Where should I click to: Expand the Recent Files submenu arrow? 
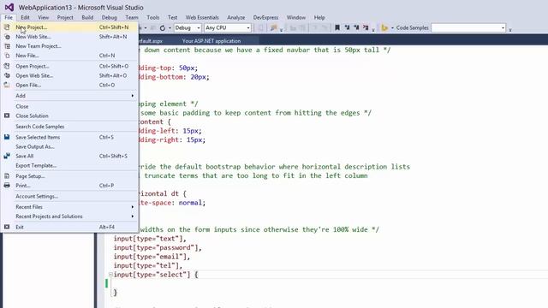(x=133, y=207)
